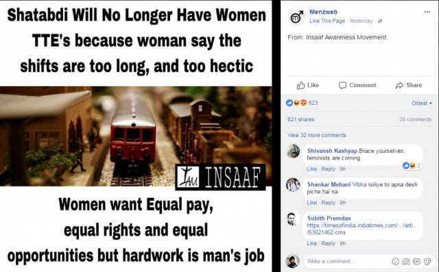Open sticker picker in comment box

(427, 261)
